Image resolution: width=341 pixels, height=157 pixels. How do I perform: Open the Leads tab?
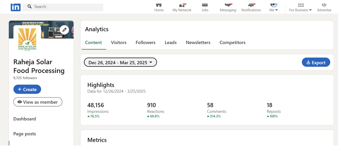170,42
